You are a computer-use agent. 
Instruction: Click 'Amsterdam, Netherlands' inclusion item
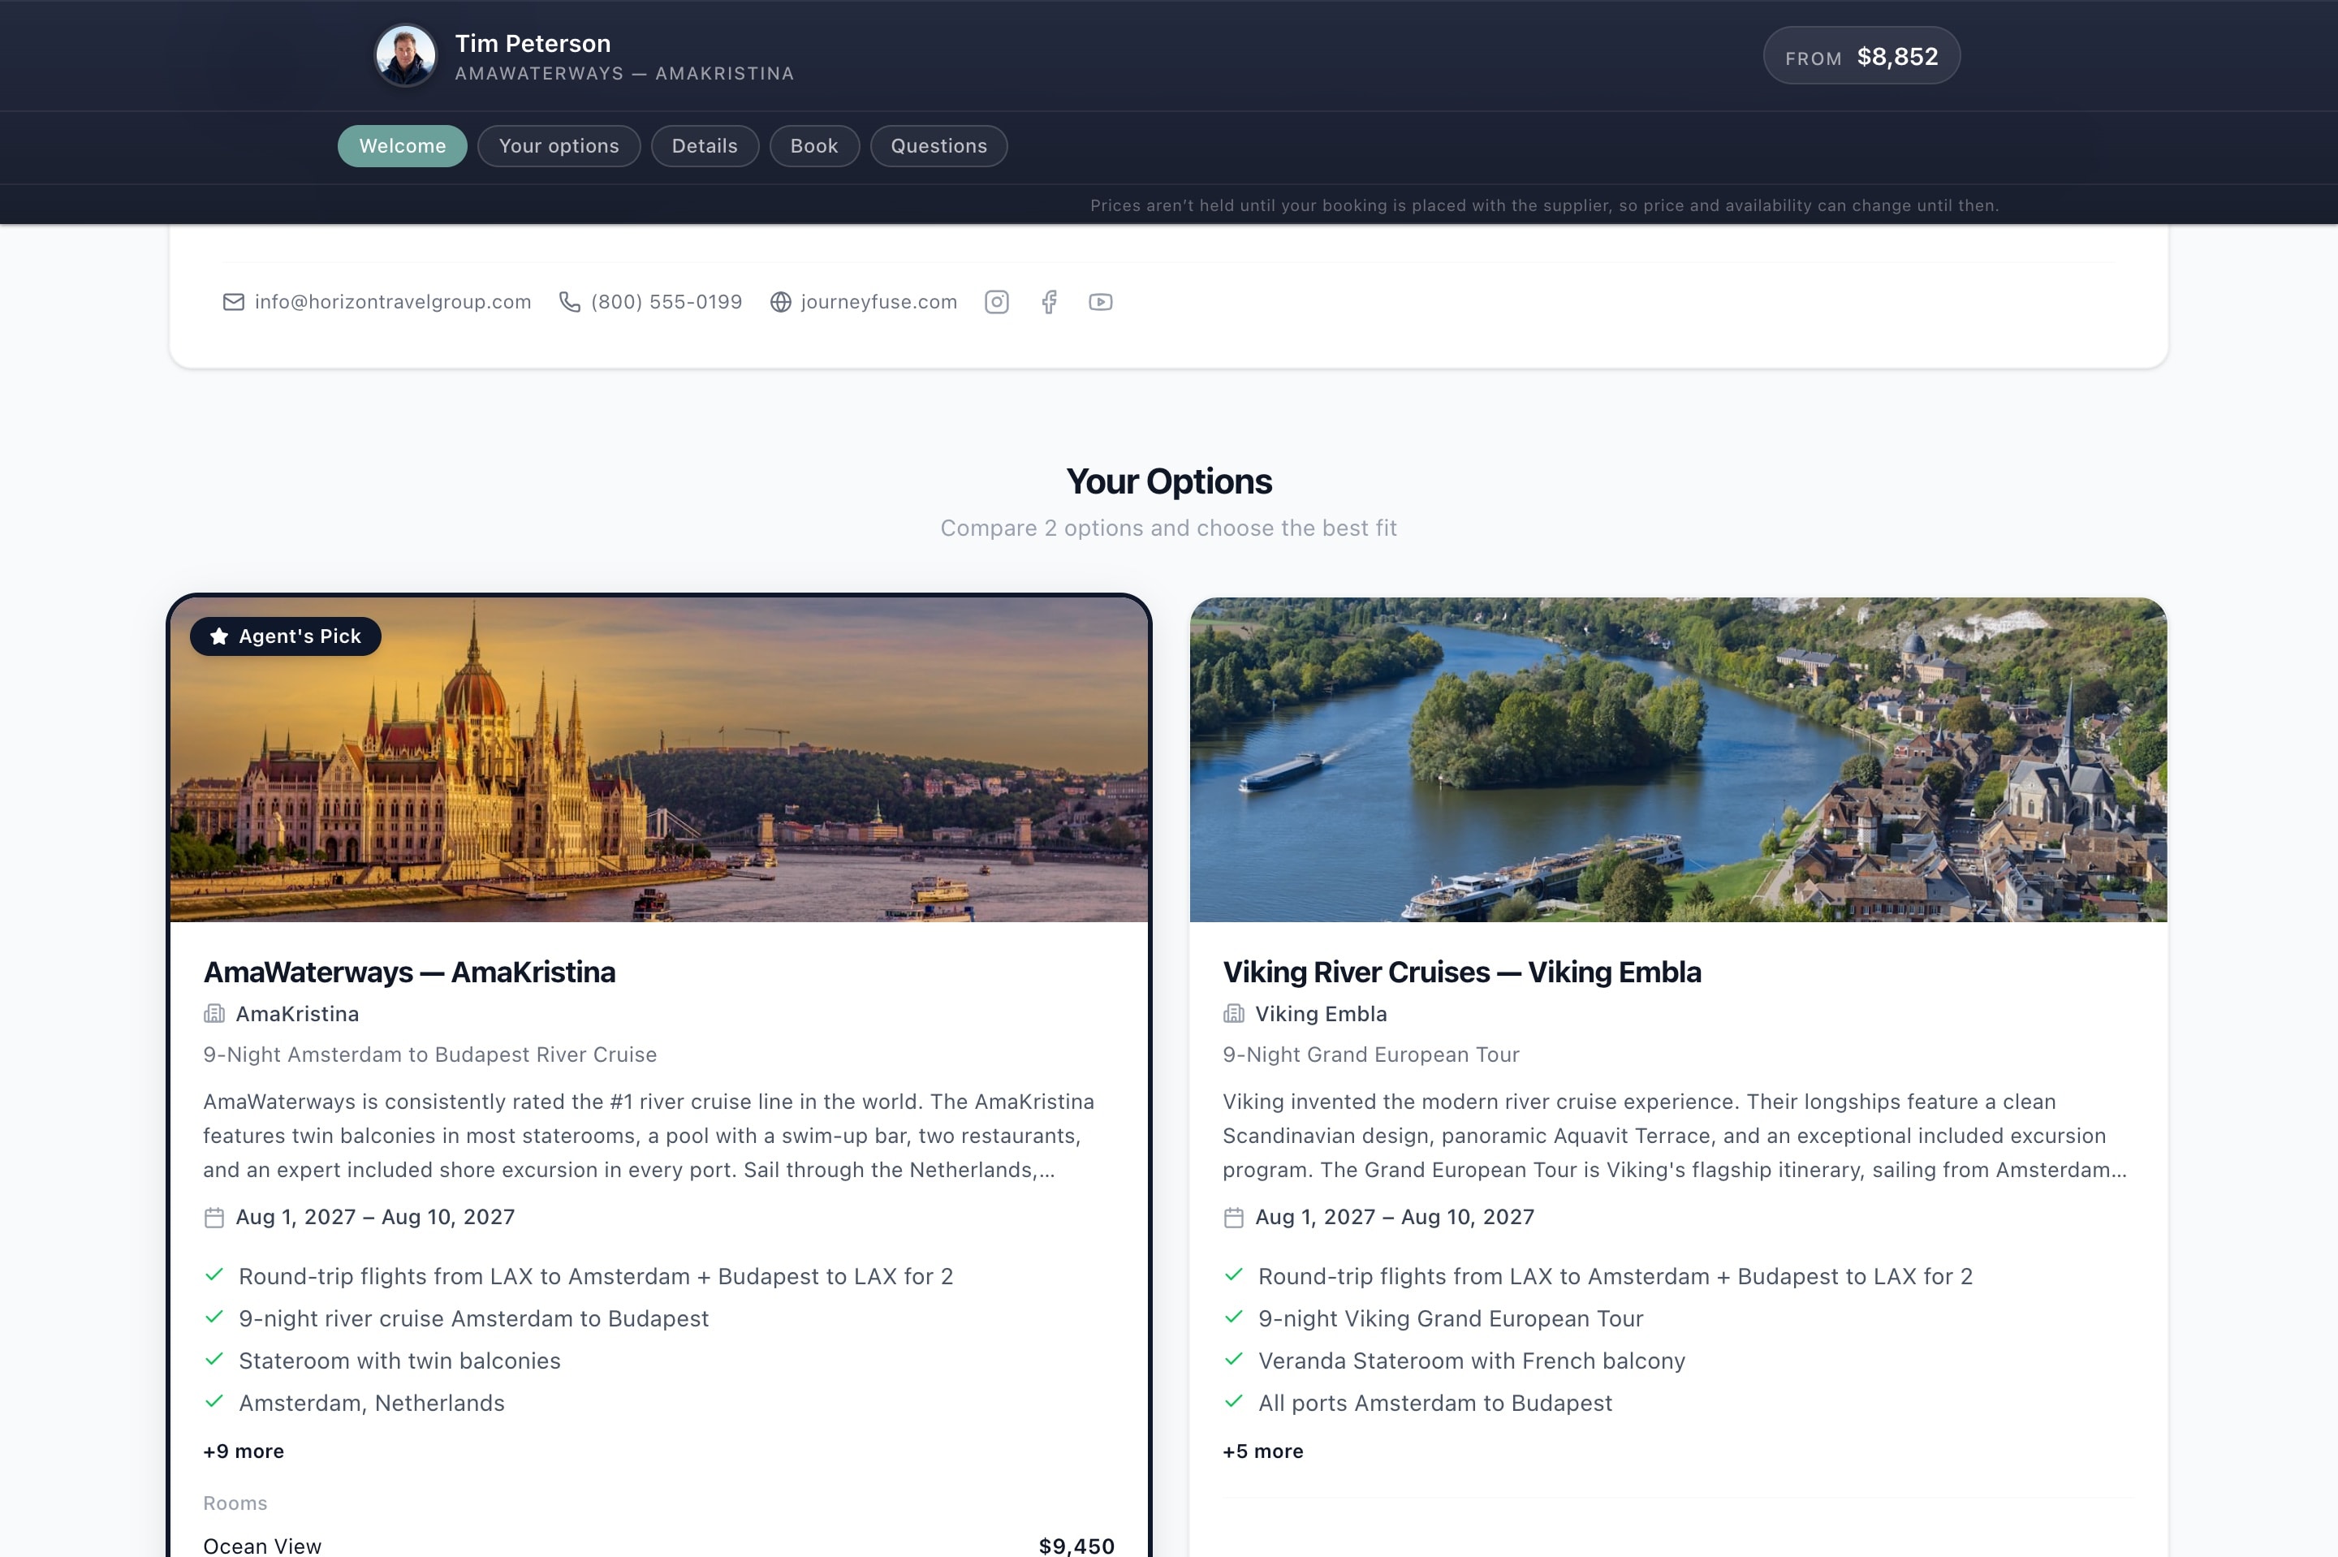click(x=371, y=1403)
